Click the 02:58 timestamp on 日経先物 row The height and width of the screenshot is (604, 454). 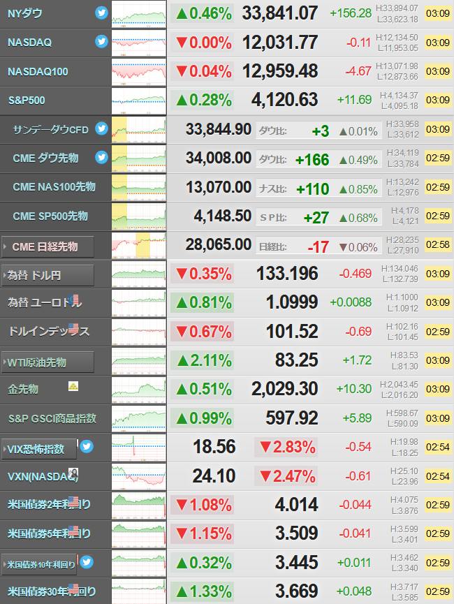438,244
